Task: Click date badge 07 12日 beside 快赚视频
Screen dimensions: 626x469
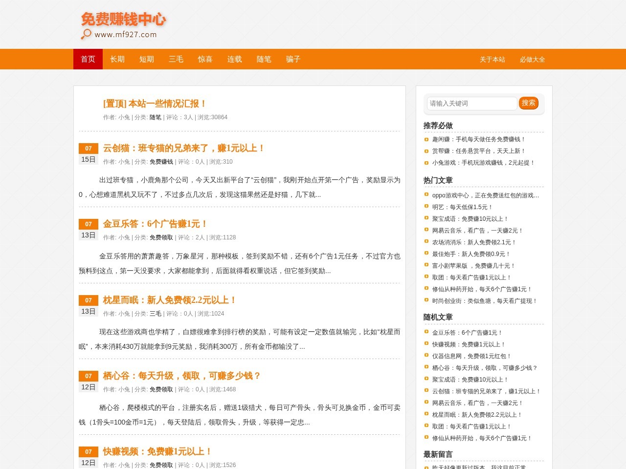Action: click(89, 457)
